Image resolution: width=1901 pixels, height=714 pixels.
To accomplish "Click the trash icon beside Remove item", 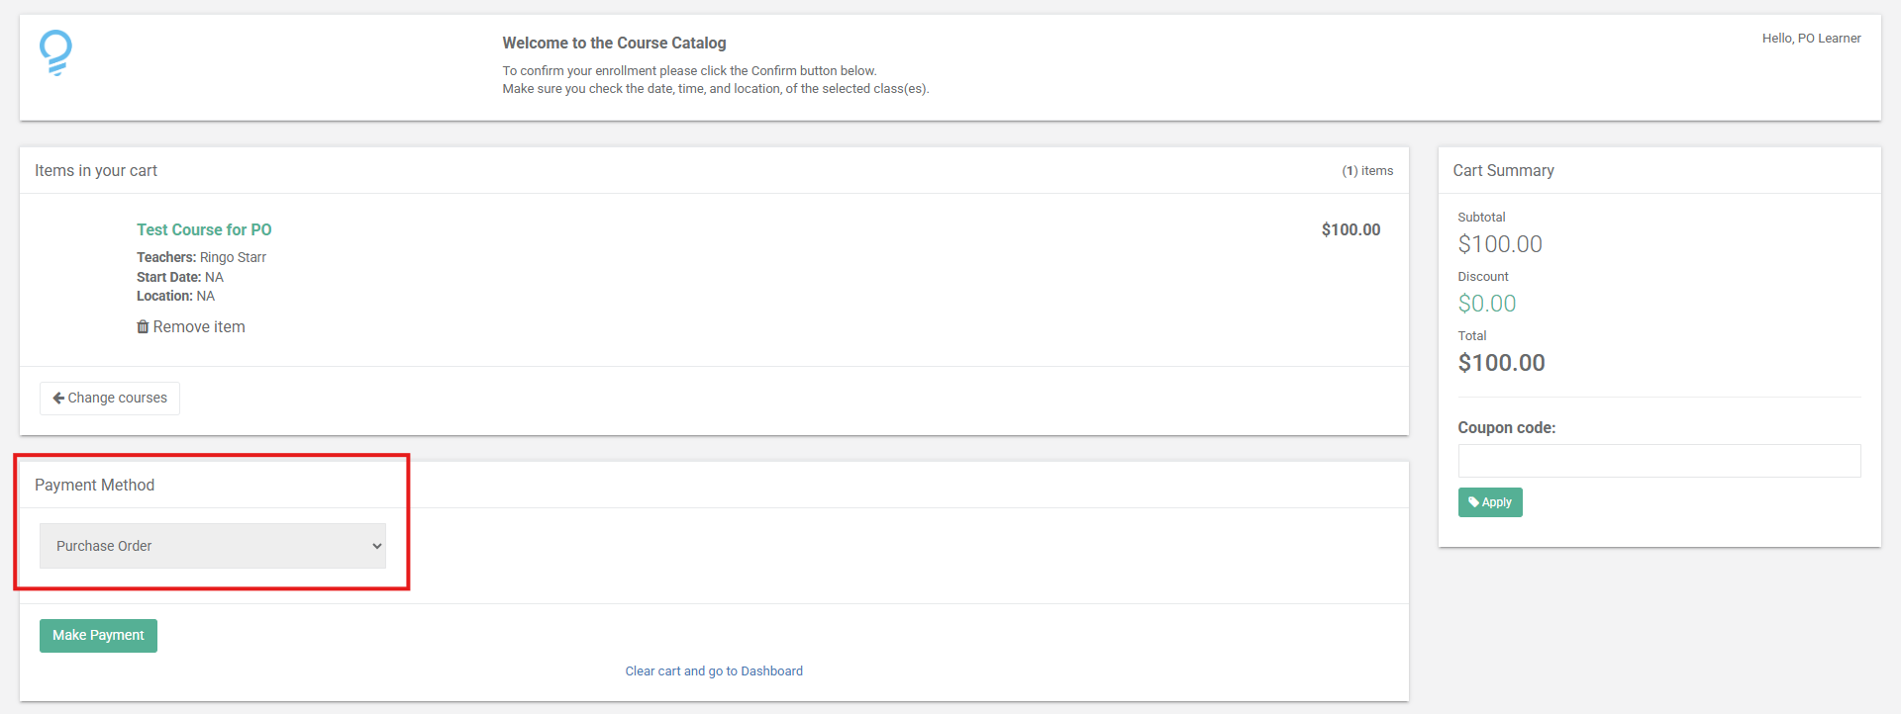I will [x=143, y=326].
